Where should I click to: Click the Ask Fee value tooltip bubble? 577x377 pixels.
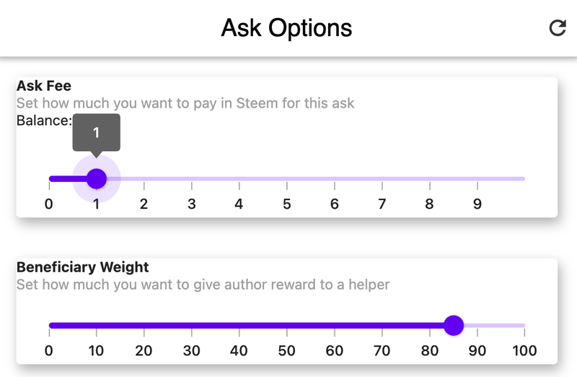point(96,133)
